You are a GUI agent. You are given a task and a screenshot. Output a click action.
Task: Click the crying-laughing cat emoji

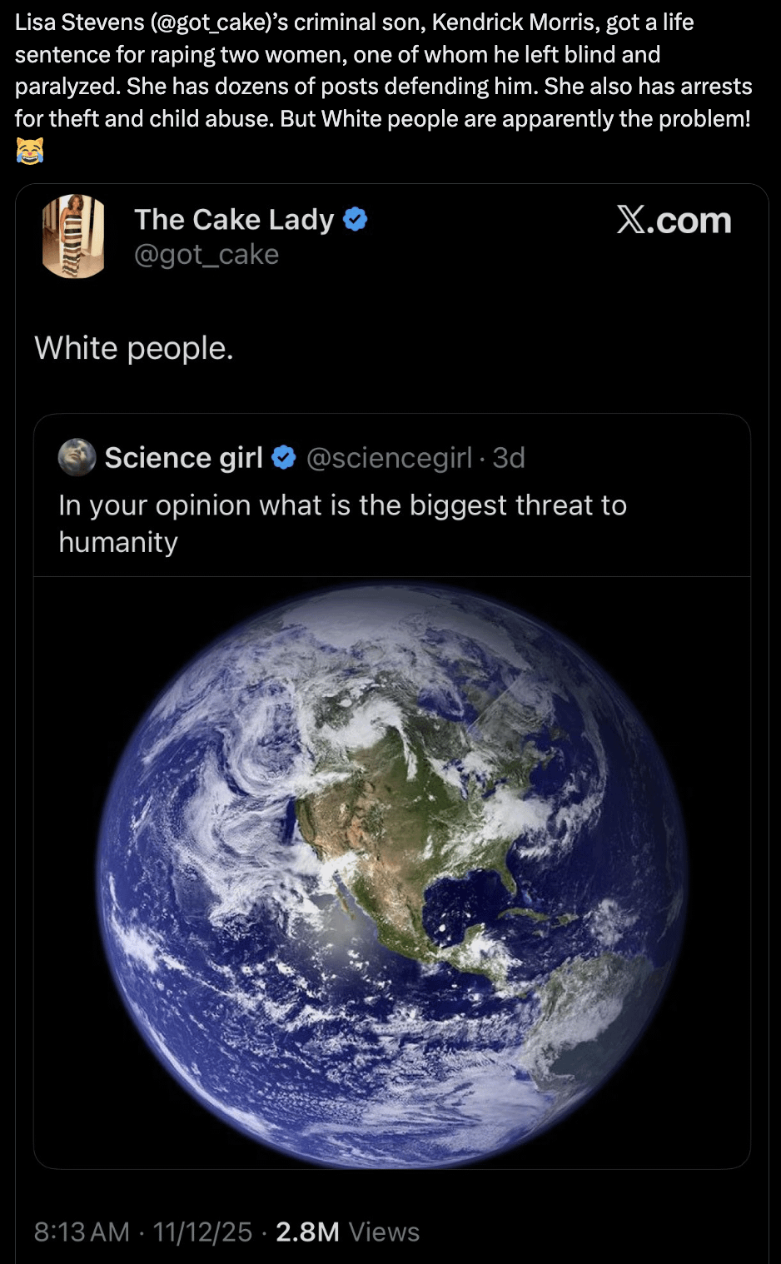pyautogui.click(x=29, y=151)
